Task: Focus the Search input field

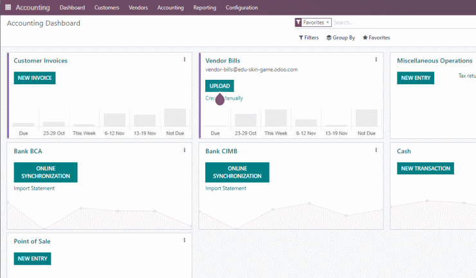Action: (404, 23)
